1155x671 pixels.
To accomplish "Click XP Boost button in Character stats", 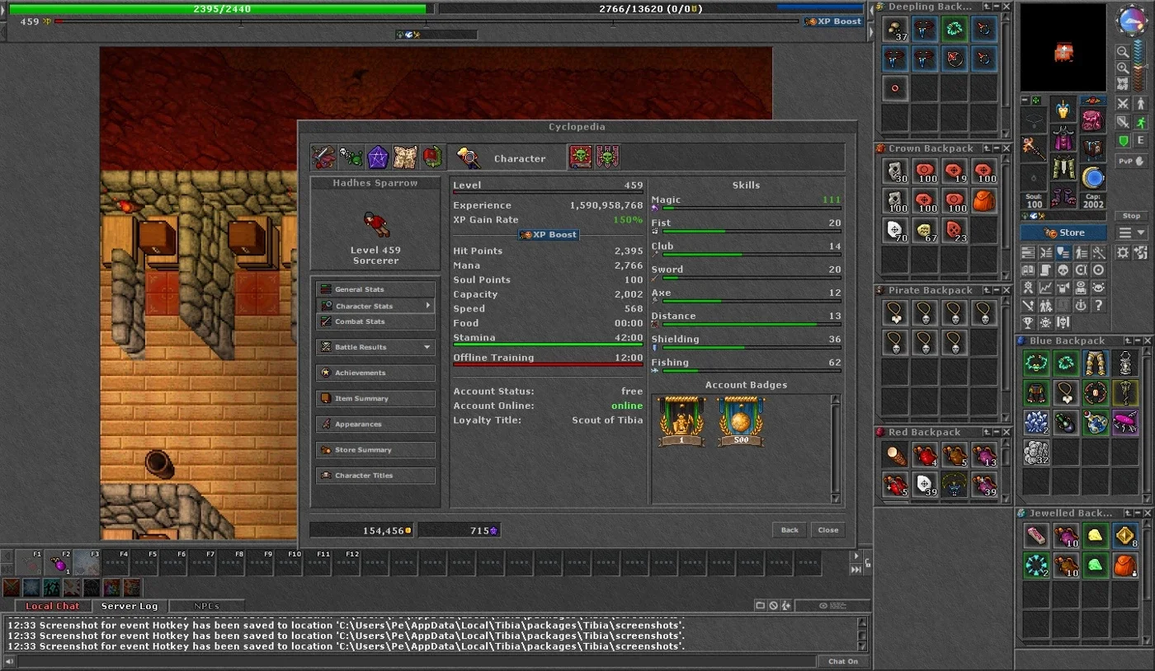I will coord(549,235).
